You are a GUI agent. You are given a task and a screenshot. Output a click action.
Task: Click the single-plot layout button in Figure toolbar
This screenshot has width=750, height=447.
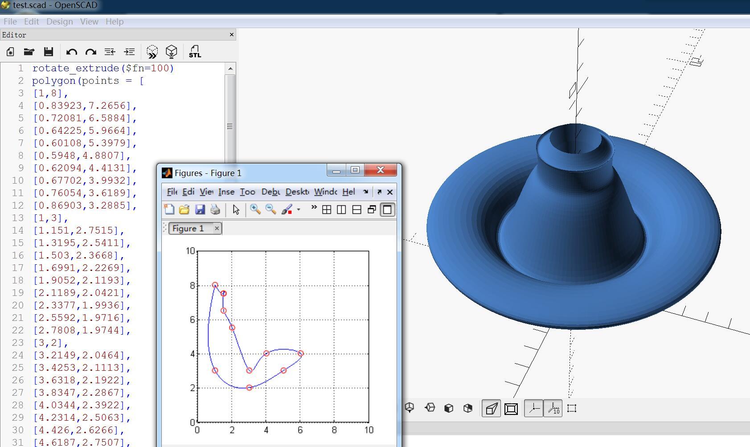(387, 209)
